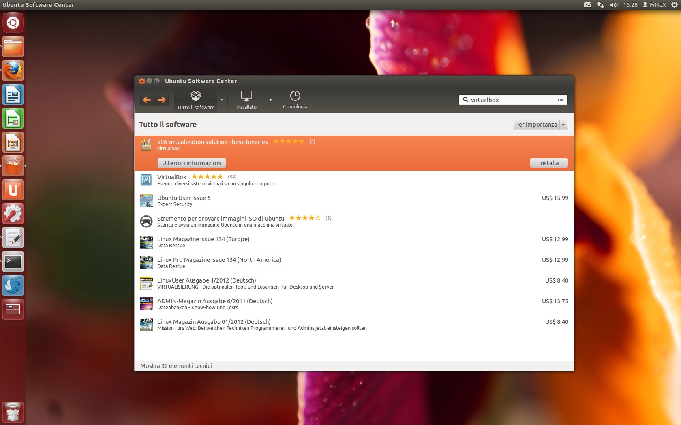
Task: Open Workspace Switcher from launcher
Action: (x=13, y=309)
